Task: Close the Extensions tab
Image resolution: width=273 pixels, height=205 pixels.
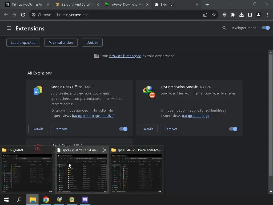Action: click(197, 5)
